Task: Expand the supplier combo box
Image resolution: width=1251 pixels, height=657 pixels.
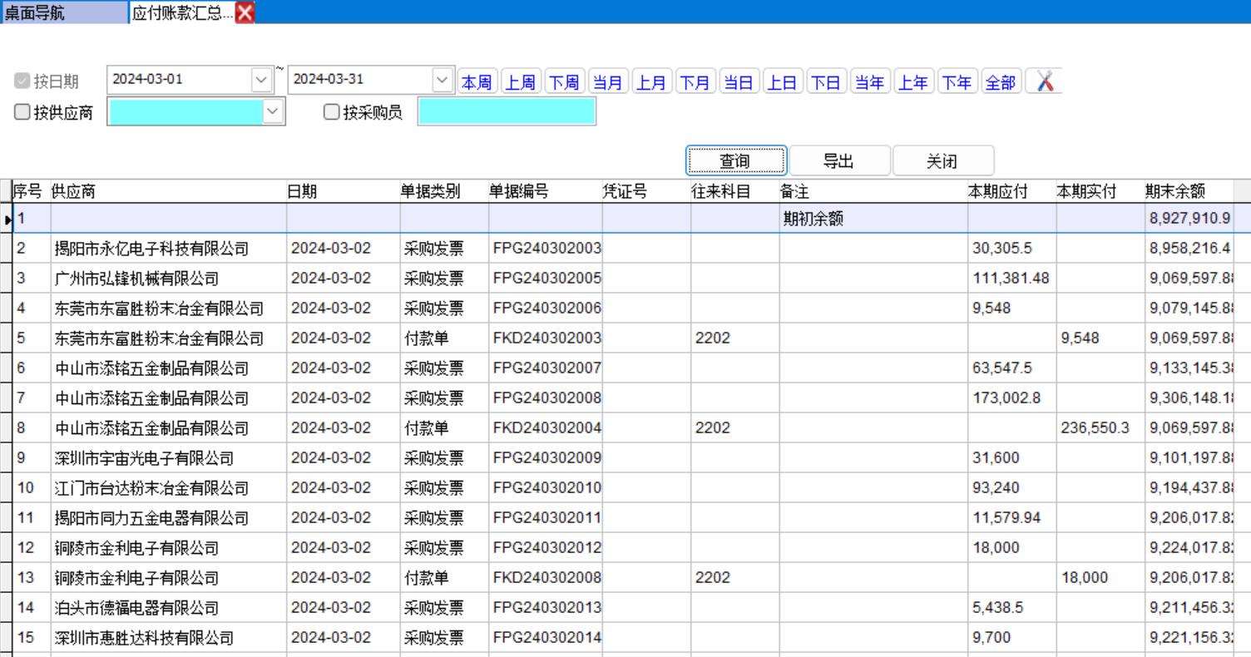Action: tap(273, 112)
